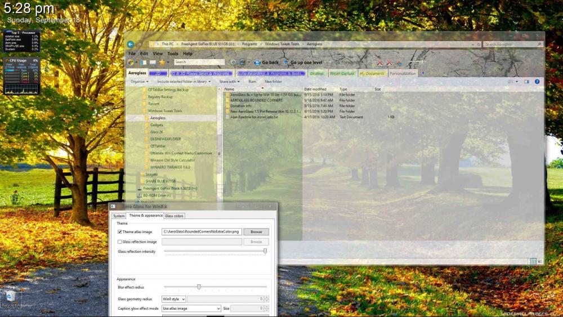Click the refresh icon in address bar
Image resolution: width=563 pixels, height=317 pixels.
479,44
